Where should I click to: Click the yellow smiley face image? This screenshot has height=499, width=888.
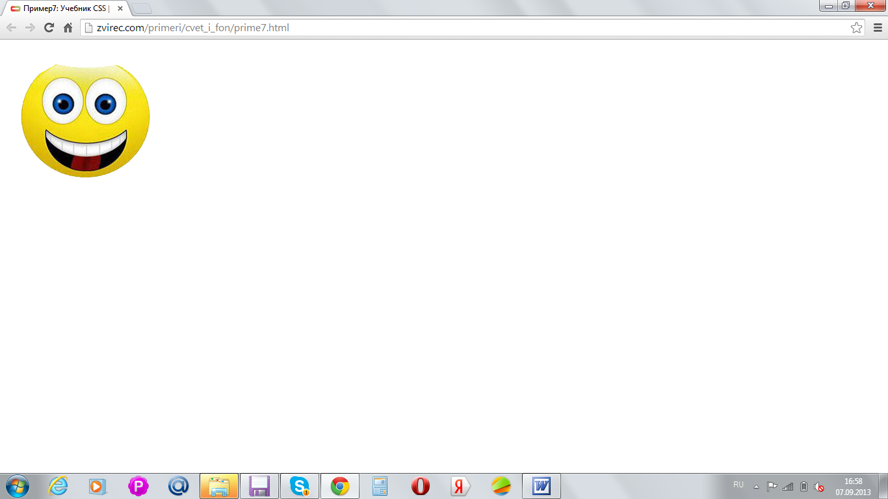[x=85, y=120]
